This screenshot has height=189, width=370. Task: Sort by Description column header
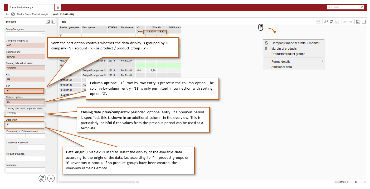click(89, 27)
